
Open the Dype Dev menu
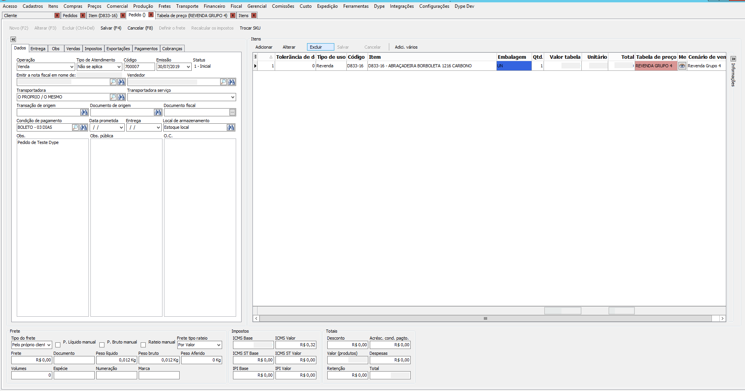[x=464, y=6]
